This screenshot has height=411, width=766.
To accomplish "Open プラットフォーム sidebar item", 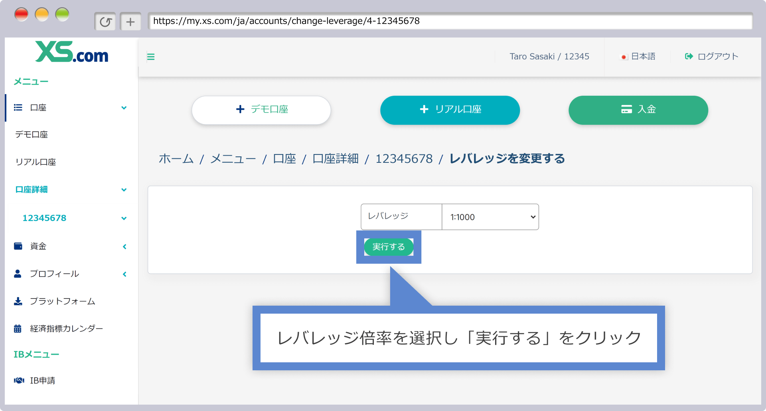I will point(63,301).
